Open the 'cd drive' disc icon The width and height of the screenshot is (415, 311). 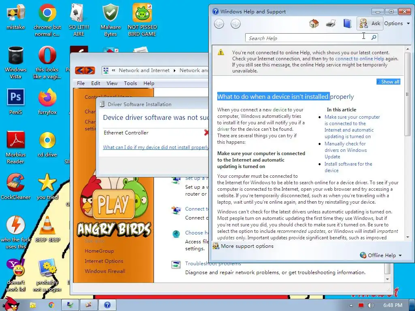(47, 144)
